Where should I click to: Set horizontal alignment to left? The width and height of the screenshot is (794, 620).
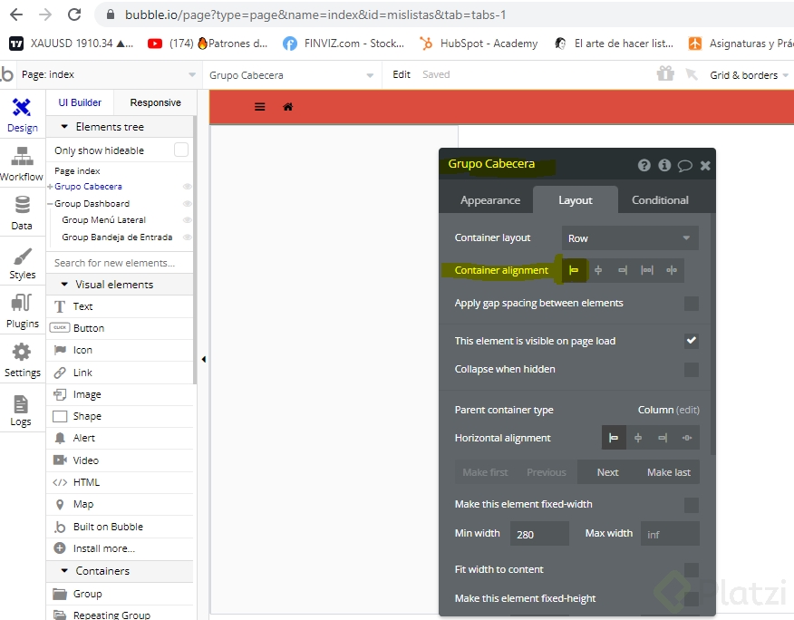pos(614,438)
